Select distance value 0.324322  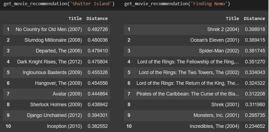pyautogui.click(x=255, y=83)
